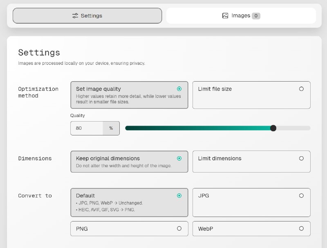Click the sliders icon in Settings tab
Viewport: 327px width, 248px height.
point(75,16)
